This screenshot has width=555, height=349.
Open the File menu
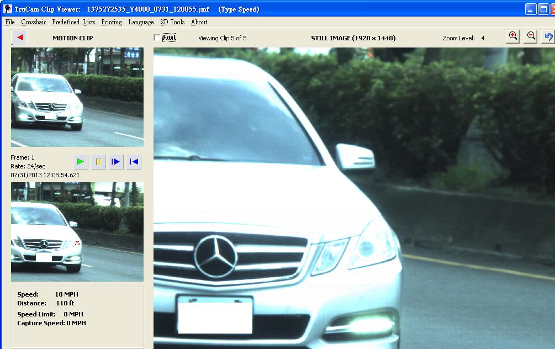coord(10,22)
